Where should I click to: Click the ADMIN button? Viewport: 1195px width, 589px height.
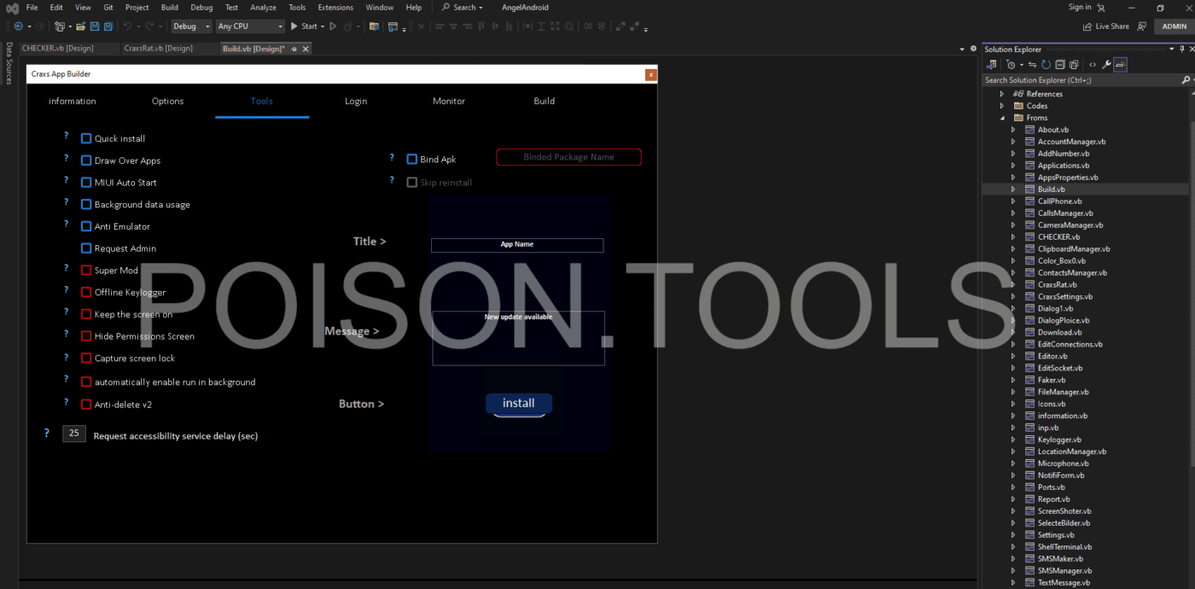tap(1175, 26)
